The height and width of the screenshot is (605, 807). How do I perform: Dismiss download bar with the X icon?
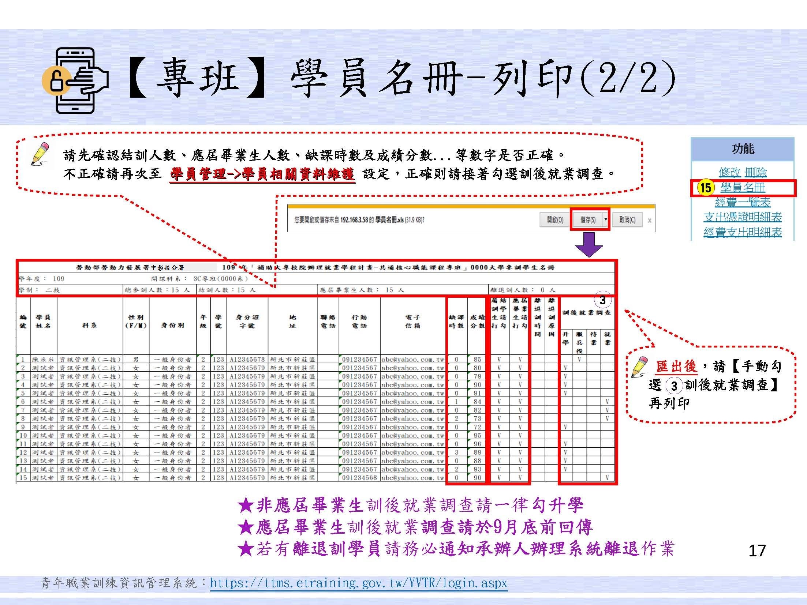coord(649,220)
